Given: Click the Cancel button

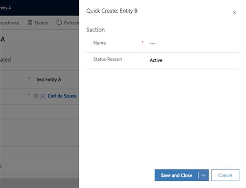Looking at the screenshot, I should tap(225, 175).
